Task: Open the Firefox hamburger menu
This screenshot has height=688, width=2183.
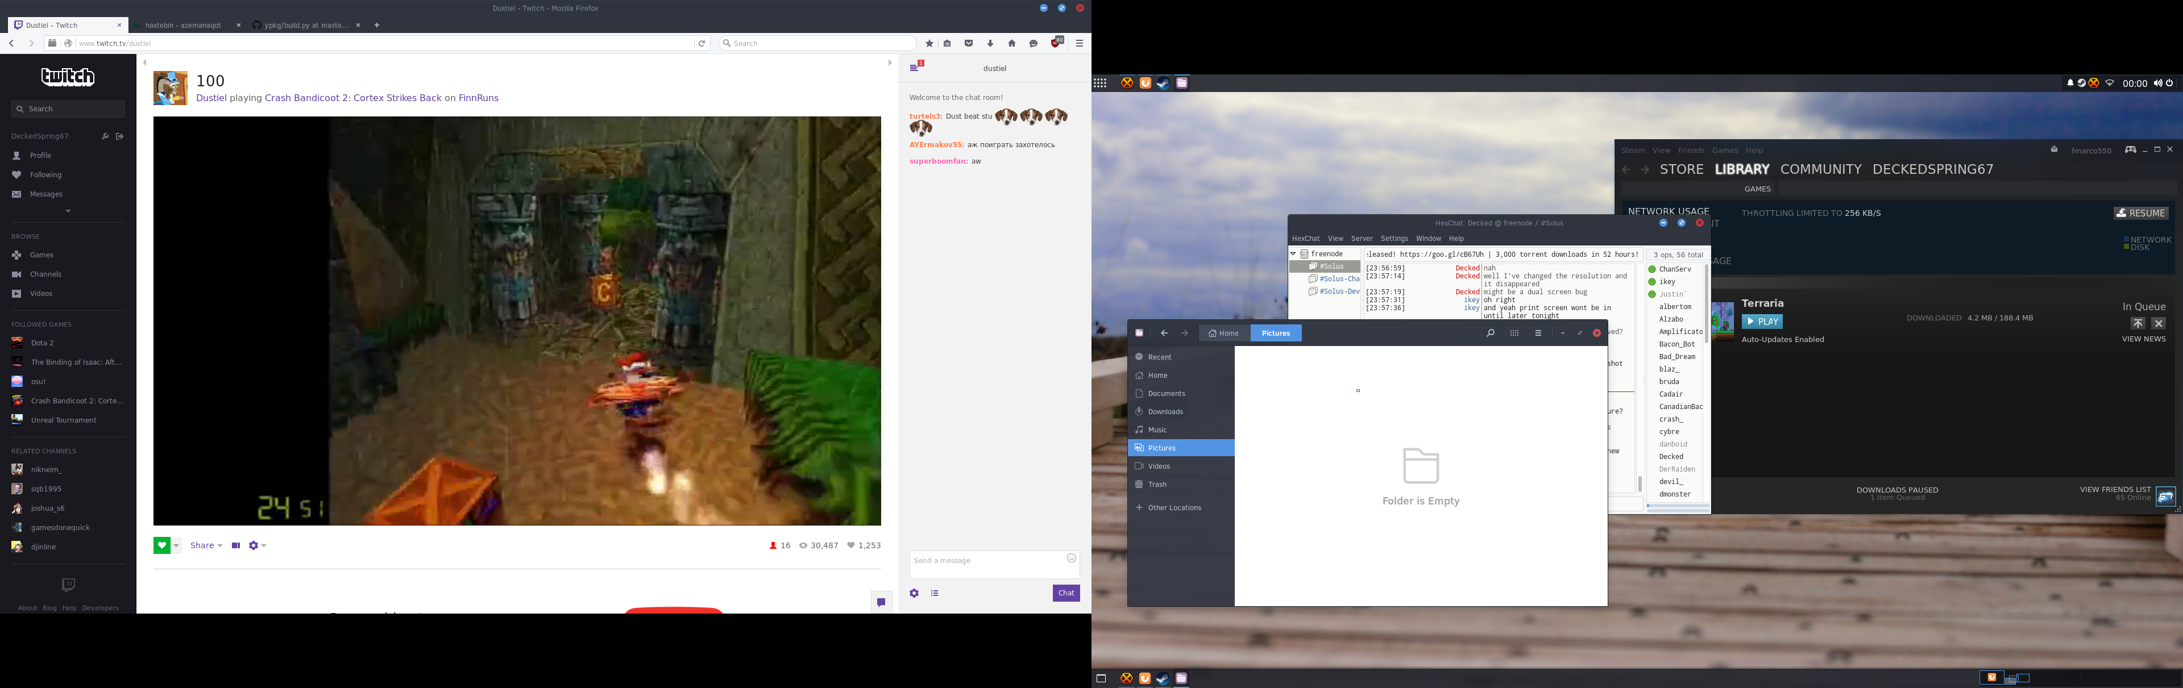Action: (1080, 43)
